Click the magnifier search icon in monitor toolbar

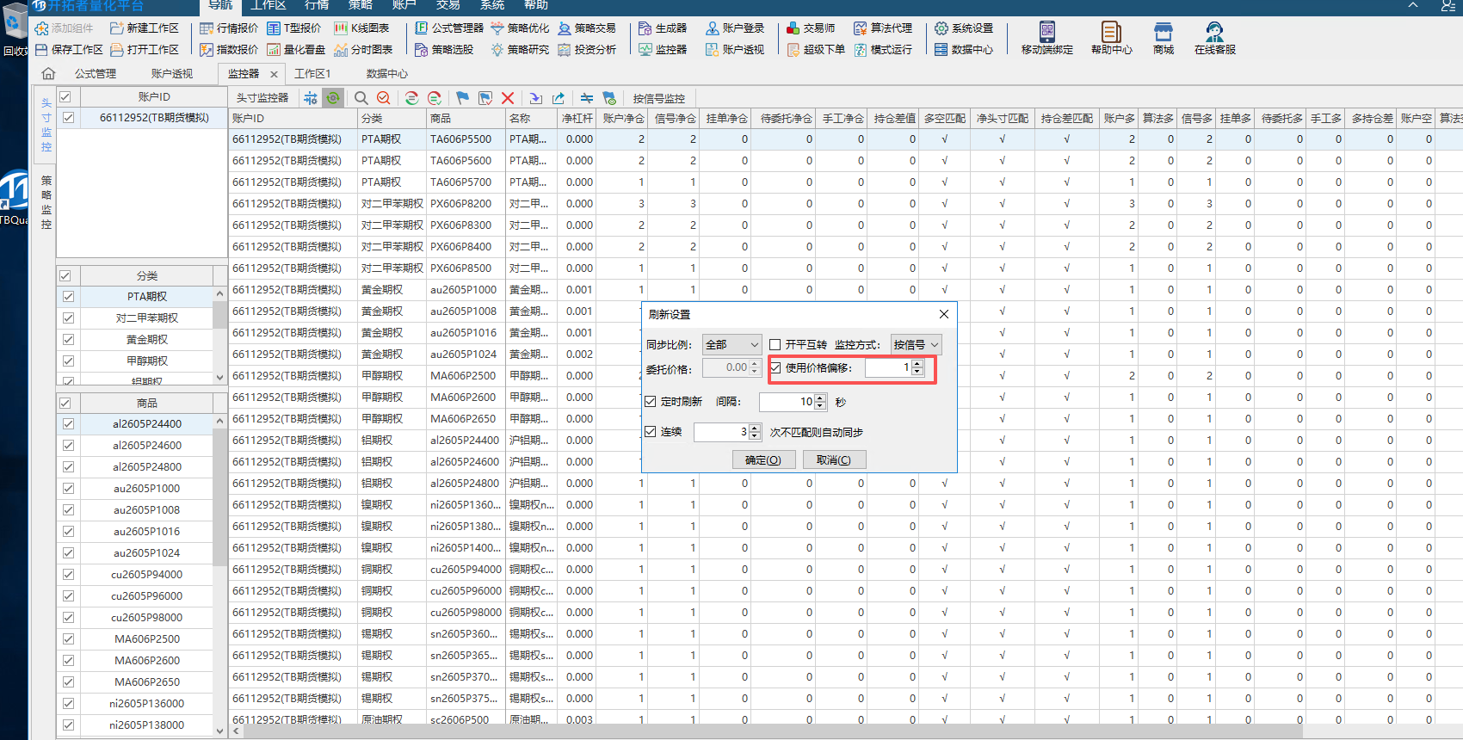[361, 98]
